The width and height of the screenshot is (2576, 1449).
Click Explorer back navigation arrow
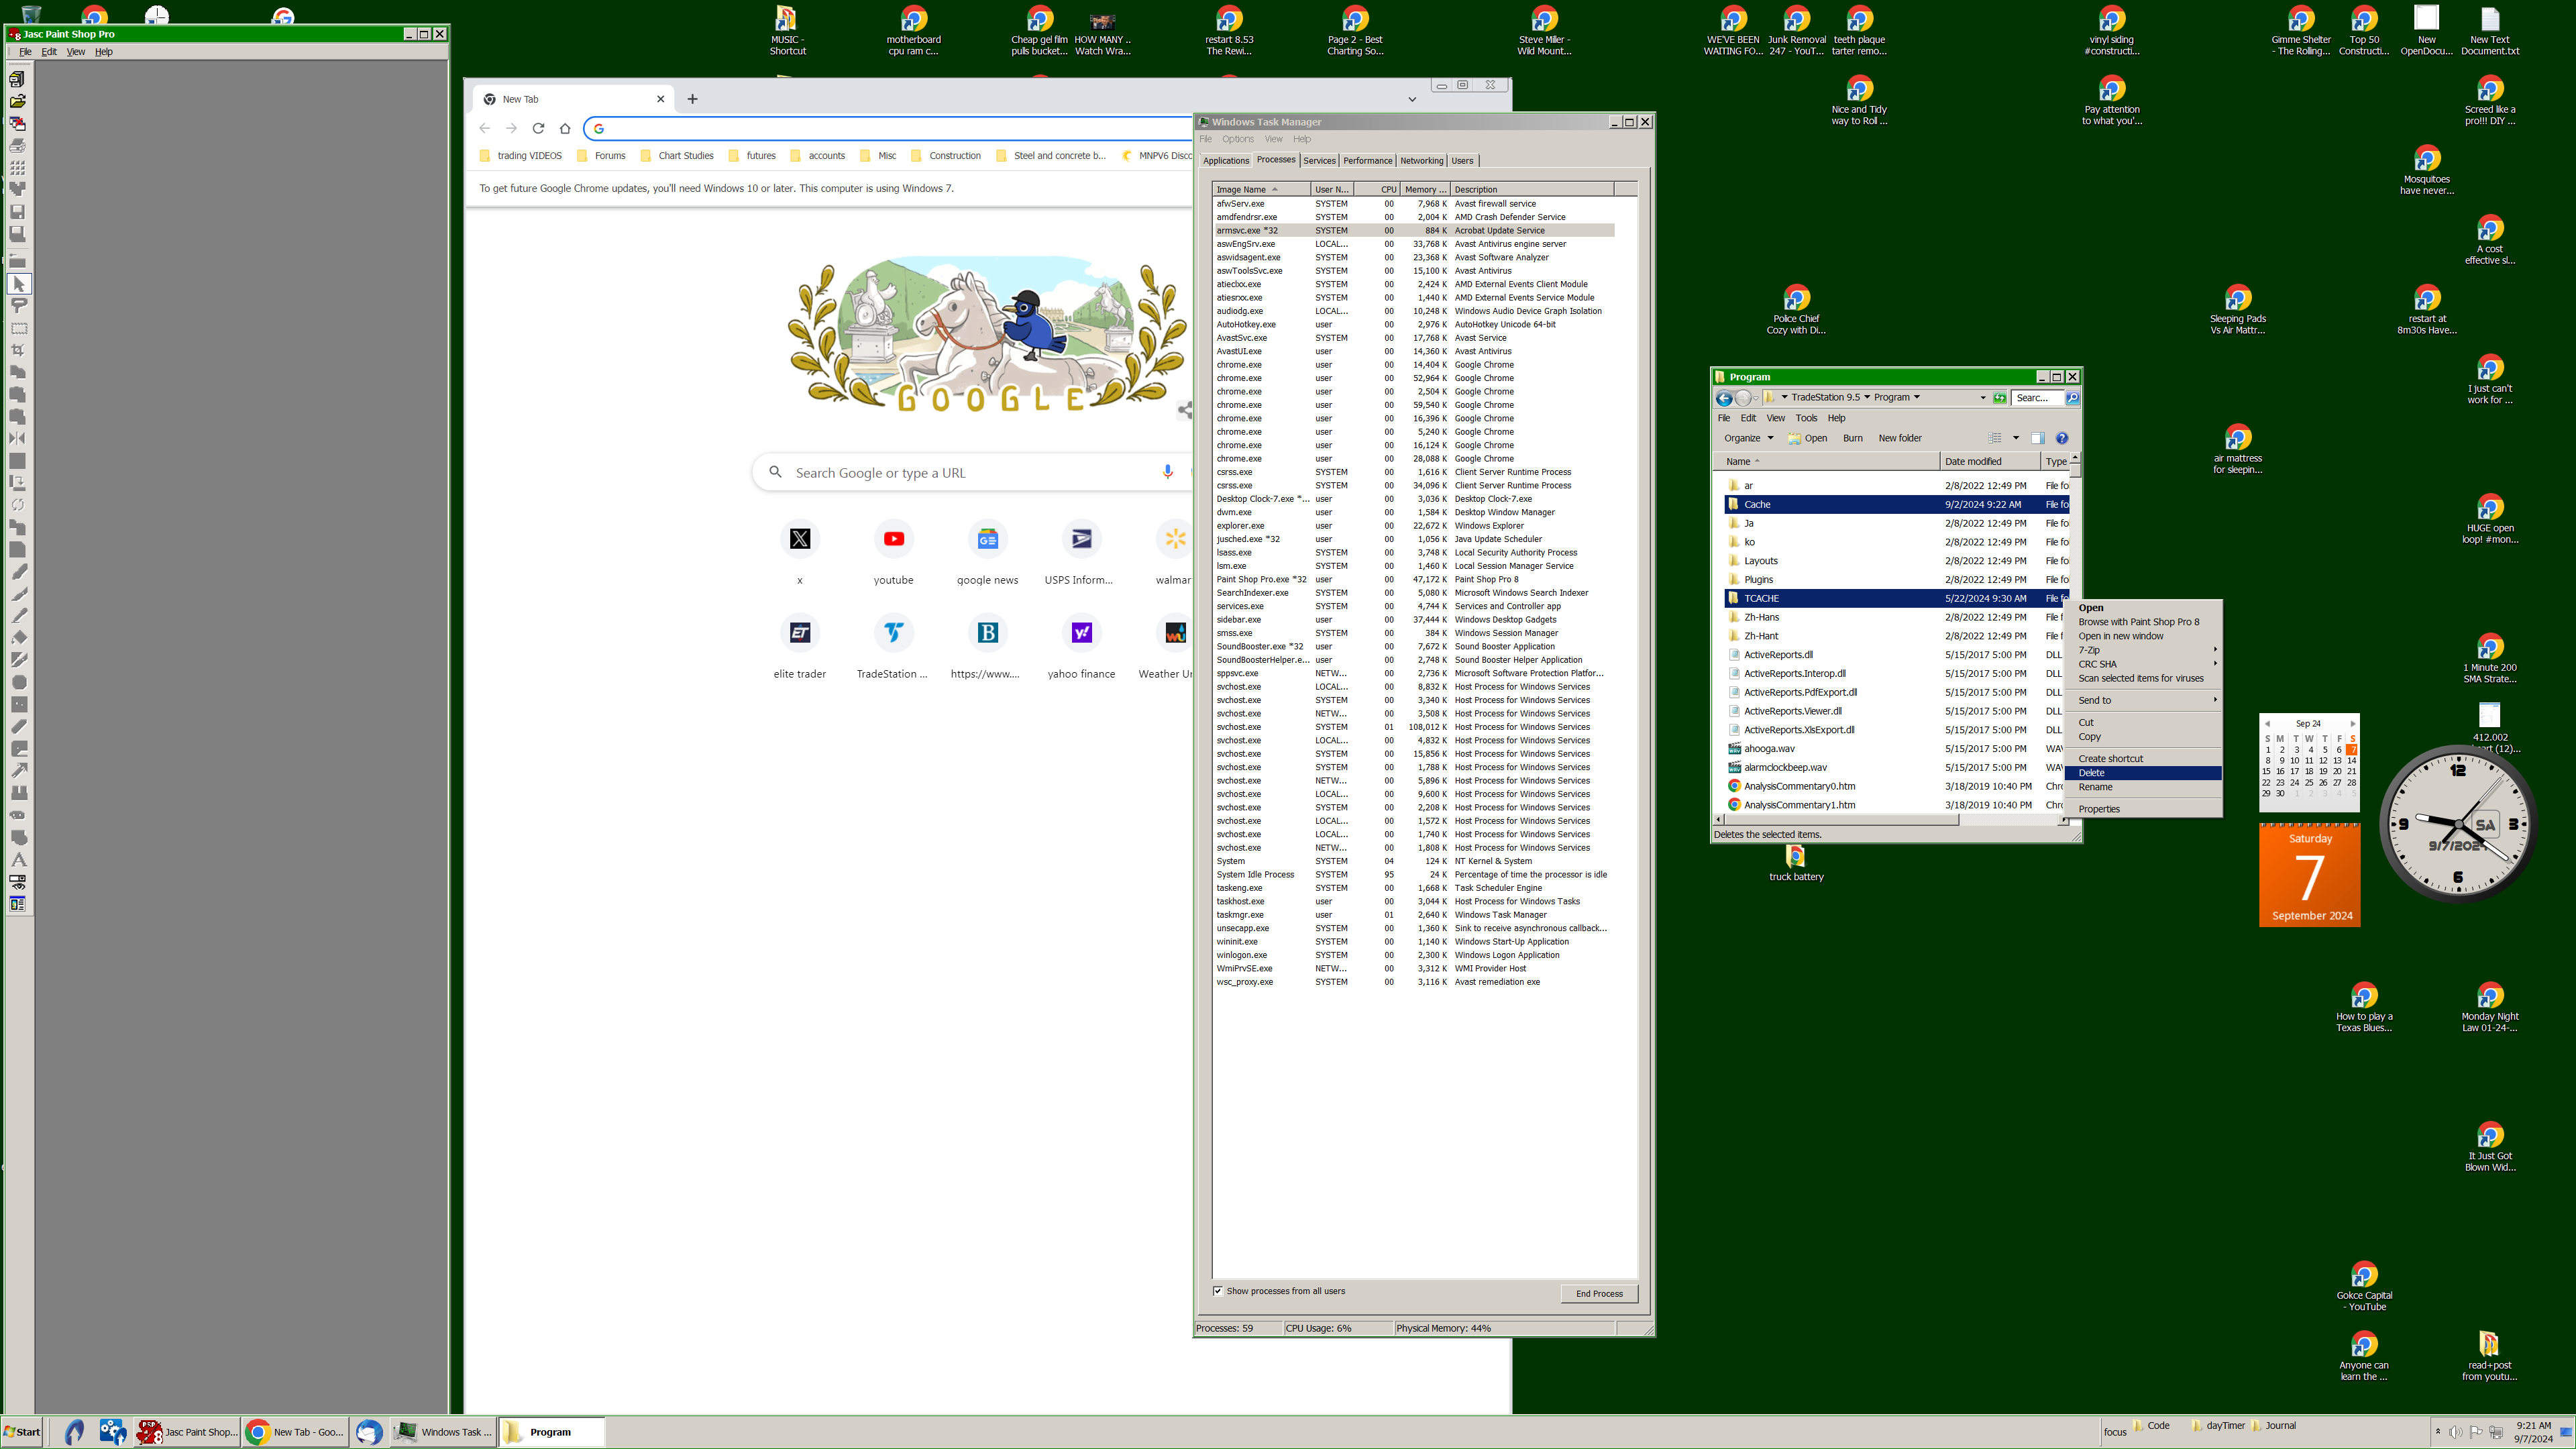(x=1724, y=398)
